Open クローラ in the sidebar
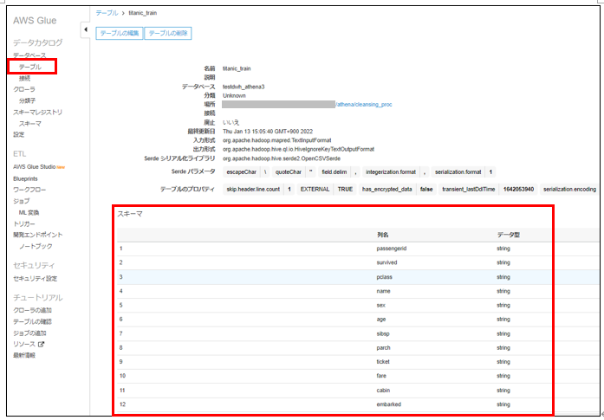604x420 pixels. (x=24, y=89)
